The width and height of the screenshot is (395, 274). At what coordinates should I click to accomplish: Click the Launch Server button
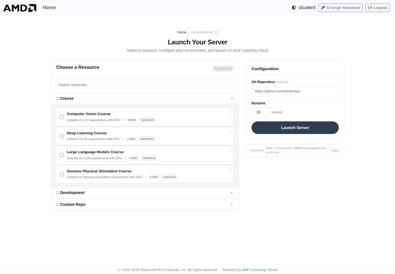[295, 128]
